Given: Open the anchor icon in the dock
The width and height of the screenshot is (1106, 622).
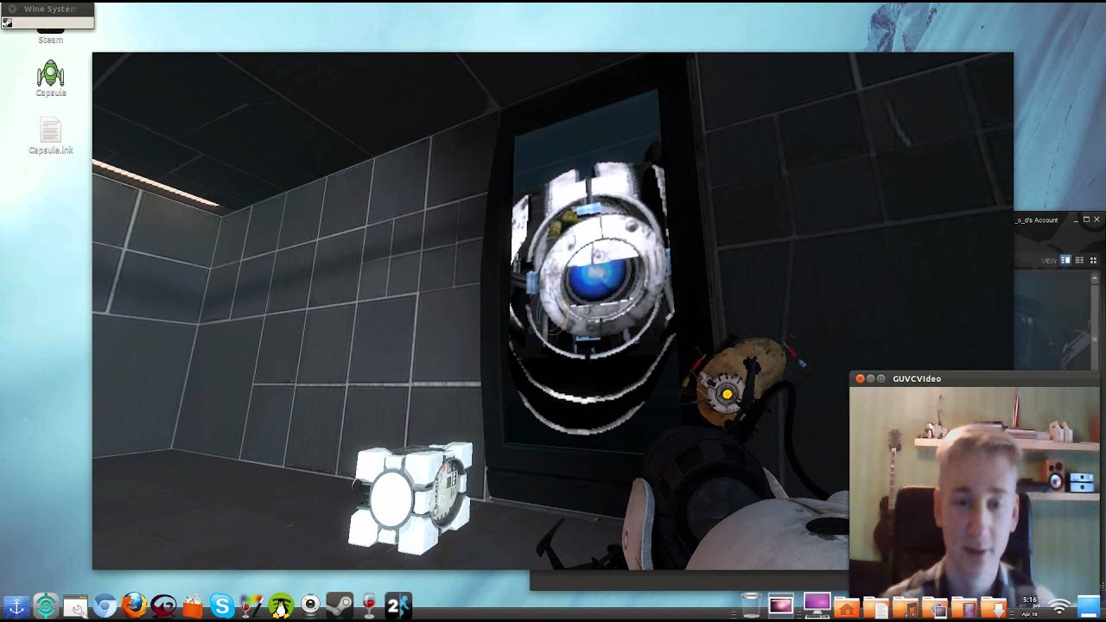Looking at the screenshot, I should [16, 606].
